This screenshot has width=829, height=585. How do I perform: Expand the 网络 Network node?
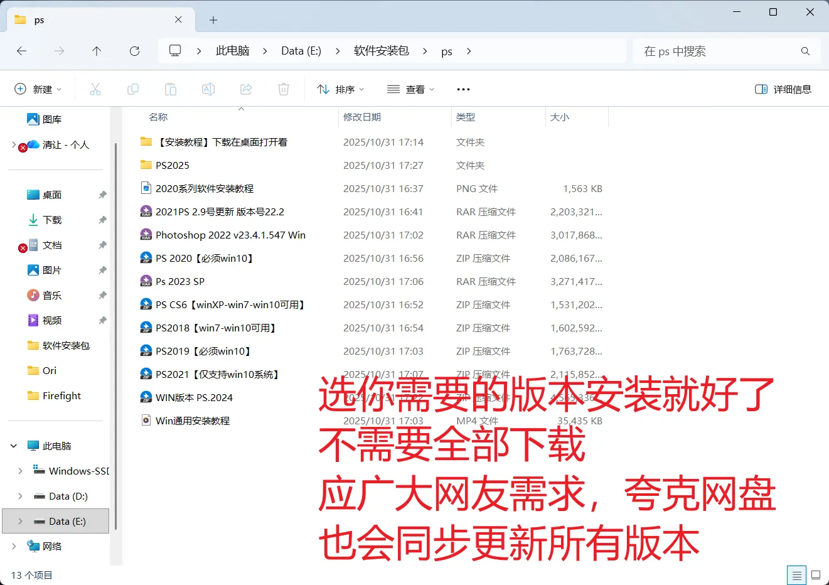click(14, 546)
